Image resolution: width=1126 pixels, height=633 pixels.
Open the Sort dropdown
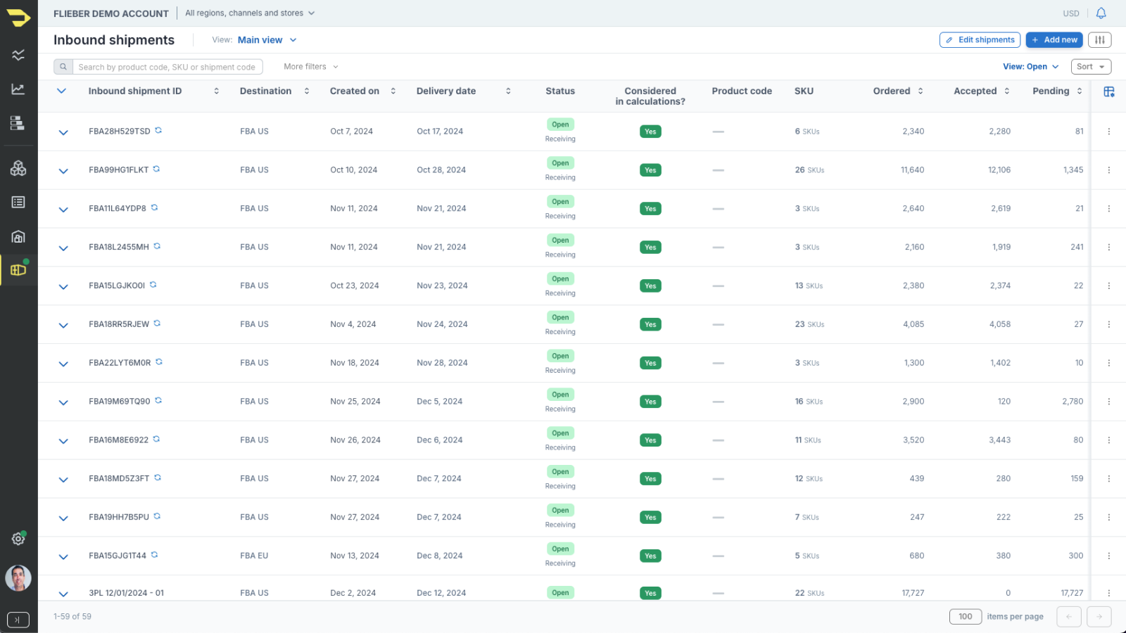[x=1090, y=67]
